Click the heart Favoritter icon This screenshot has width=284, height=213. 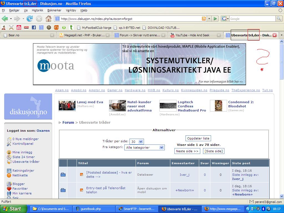9,189
